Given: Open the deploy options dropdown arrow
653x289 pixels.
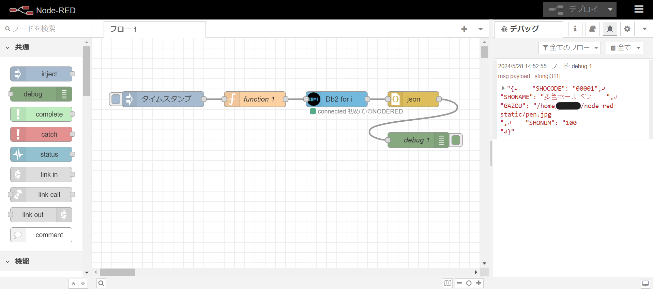Looking at the screenshot, I should (x=610, y=10).
